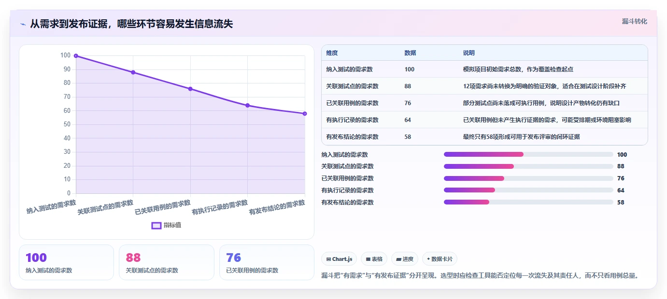The width and height of the screenshot is (667, 299).
Task: Click the chart data point at 100
Action: point(76,56)
